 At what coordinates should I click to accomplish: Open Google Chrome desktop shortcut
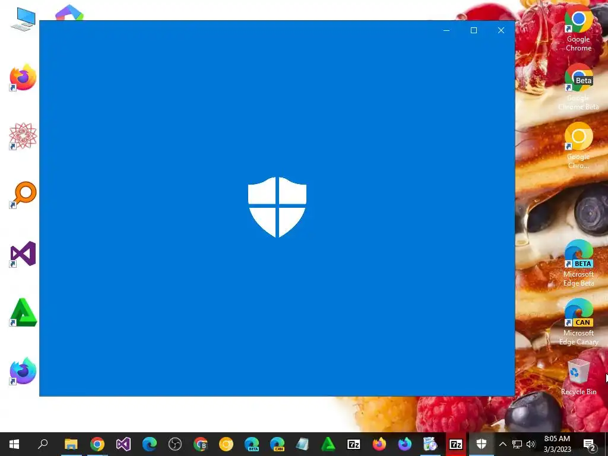click(x=578, y=29)
